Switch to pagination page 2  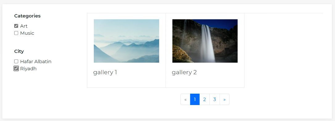click(205, 99)
